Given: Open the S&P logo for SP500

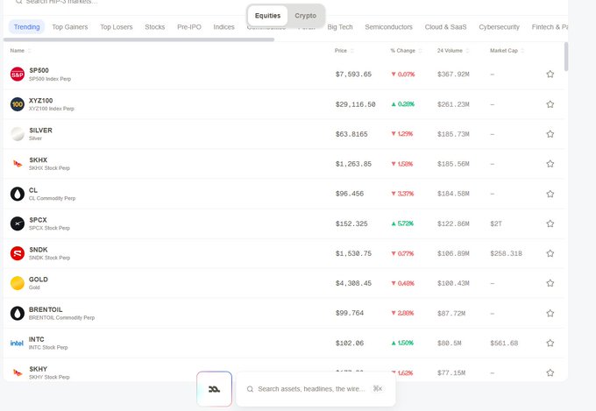Looking at the screenshot, I should click(18, 74).
